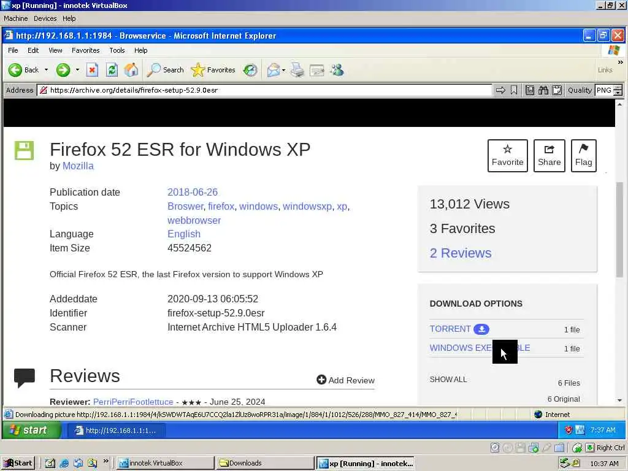Image resolution: width=628 pixels, height=471 pixels.
Task: Switch to the Downloads taskbar window
Action: pos(265,463)
